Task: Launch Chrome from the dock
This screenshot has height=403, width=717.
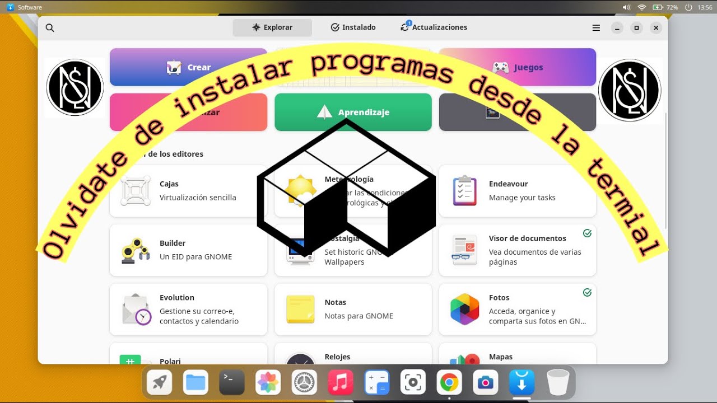Action: 449,383
